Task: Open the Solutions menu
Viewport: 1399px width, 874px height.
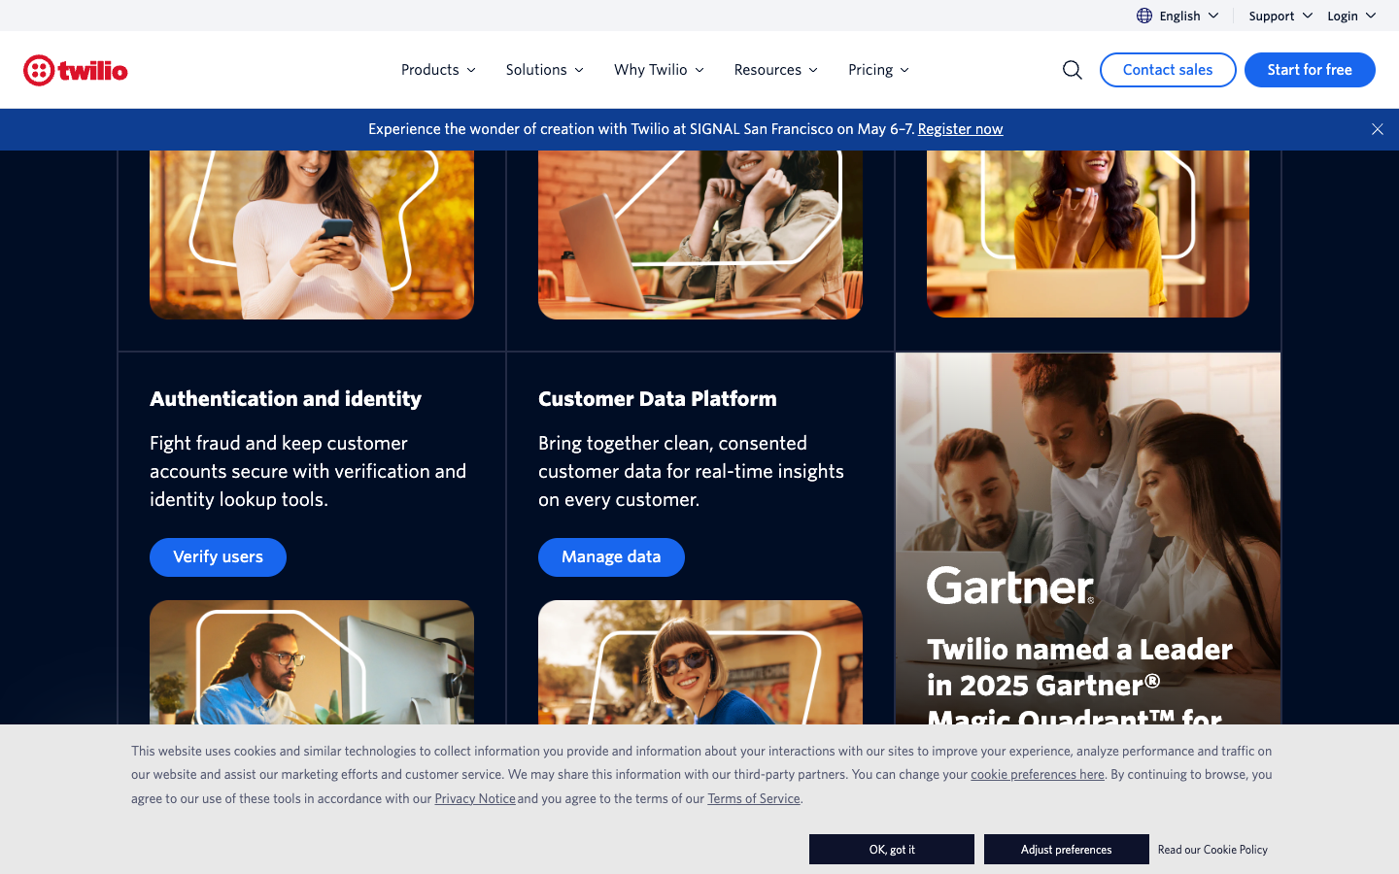Action: click(x=545, y=70)
